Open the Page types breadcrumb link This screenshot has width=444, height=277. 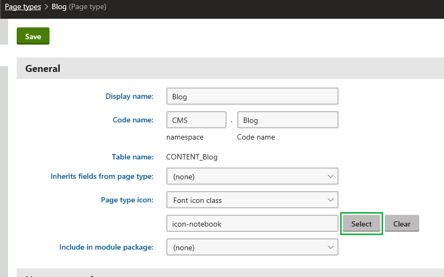tap(23, 6)
